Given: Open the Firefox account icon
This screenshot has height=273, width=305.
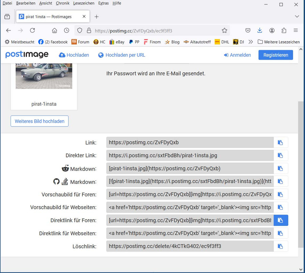Looking at the screenshot, I should 272,31.
